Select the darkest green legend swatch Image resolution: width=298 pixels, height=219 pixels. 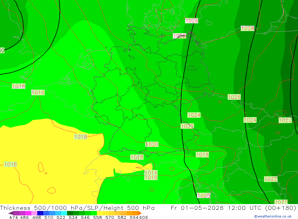[x=70, y=213]
